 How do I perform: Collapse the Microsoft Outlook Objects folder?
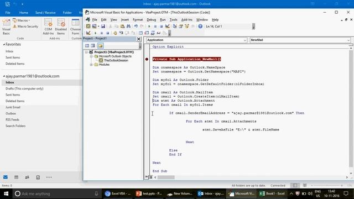coord(91,56)
